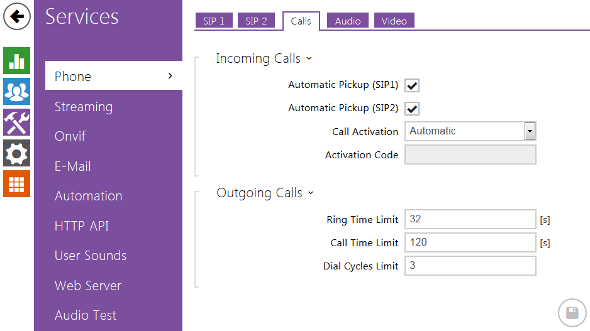This screenshot has height=331, width=590.
Task: Toggle Automatic Pickup (SIP1) checkbox
Action: [x=412, y=85]
